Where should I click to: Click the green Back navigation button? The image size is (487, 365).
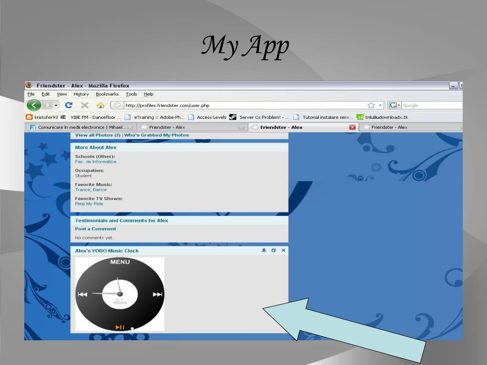pyautogui.click(x=34, y=105)
